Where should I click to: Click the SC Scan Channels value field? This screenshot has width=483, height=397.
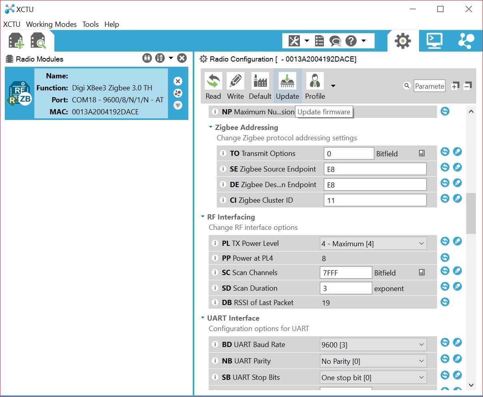pos(346,273)
